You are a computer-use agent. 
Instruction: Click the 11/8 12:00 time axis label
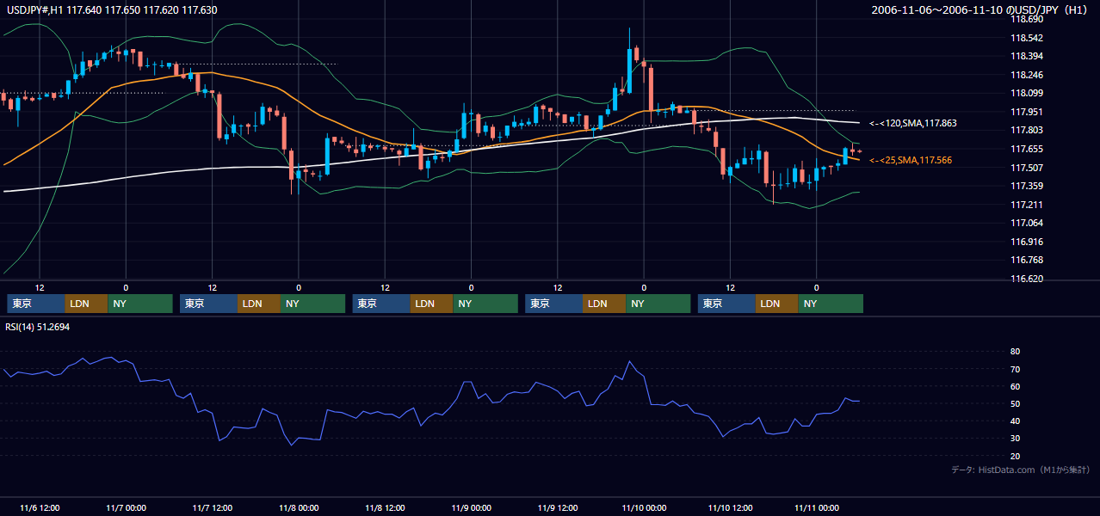[x=385, y=507]
